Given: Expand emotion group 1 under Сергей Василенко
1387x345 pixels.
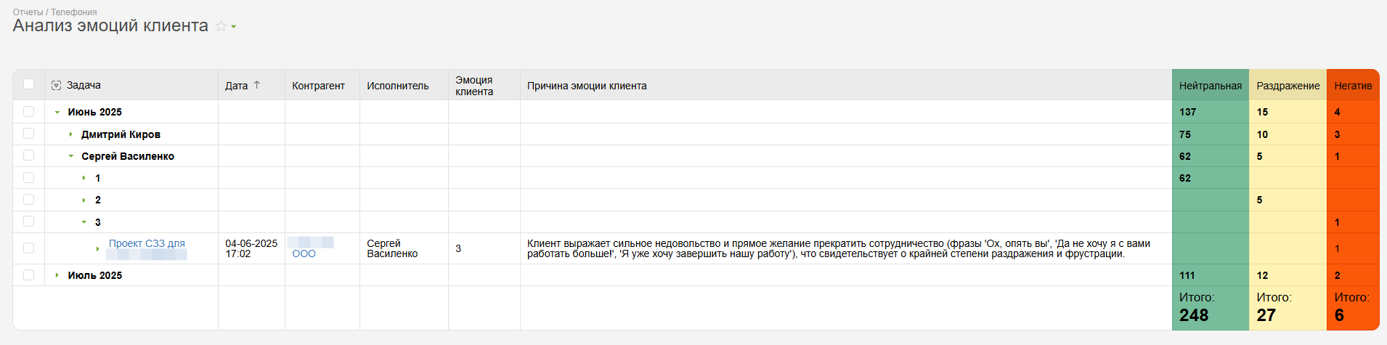Looking at the screenshot, I should point(84,178).
